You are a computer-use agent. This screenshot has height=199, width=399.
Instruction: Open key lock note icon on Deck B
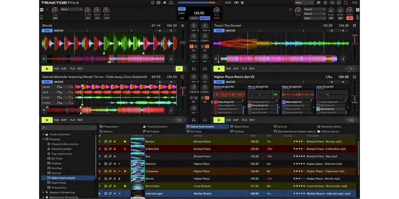pos(343,59)
